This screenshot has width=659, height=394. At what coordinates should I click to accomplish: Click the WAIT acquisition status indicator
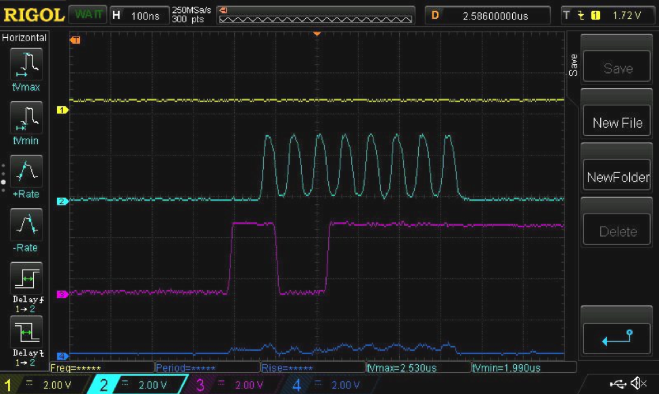87,15
